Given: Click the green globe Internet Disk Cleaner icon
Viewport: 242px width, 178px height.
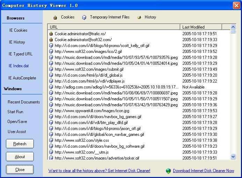Looking at the screenshot, I should pos(168,171).
